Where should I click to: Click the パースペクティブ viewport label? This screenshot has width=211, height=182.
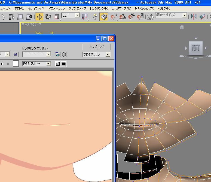(31, 25)
